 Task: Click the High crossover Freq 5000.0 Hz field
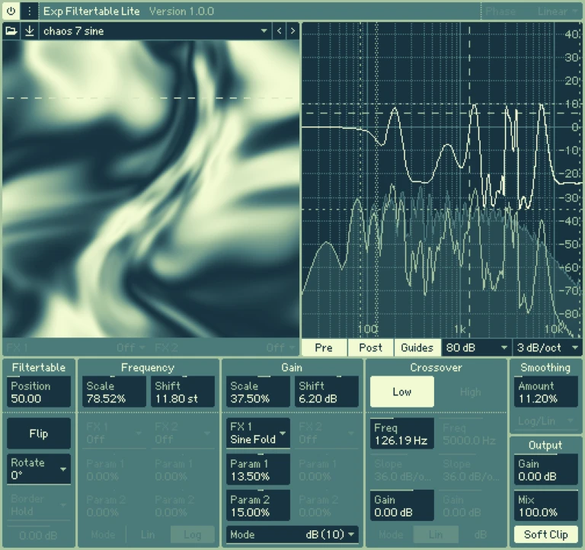coord(471,433)
